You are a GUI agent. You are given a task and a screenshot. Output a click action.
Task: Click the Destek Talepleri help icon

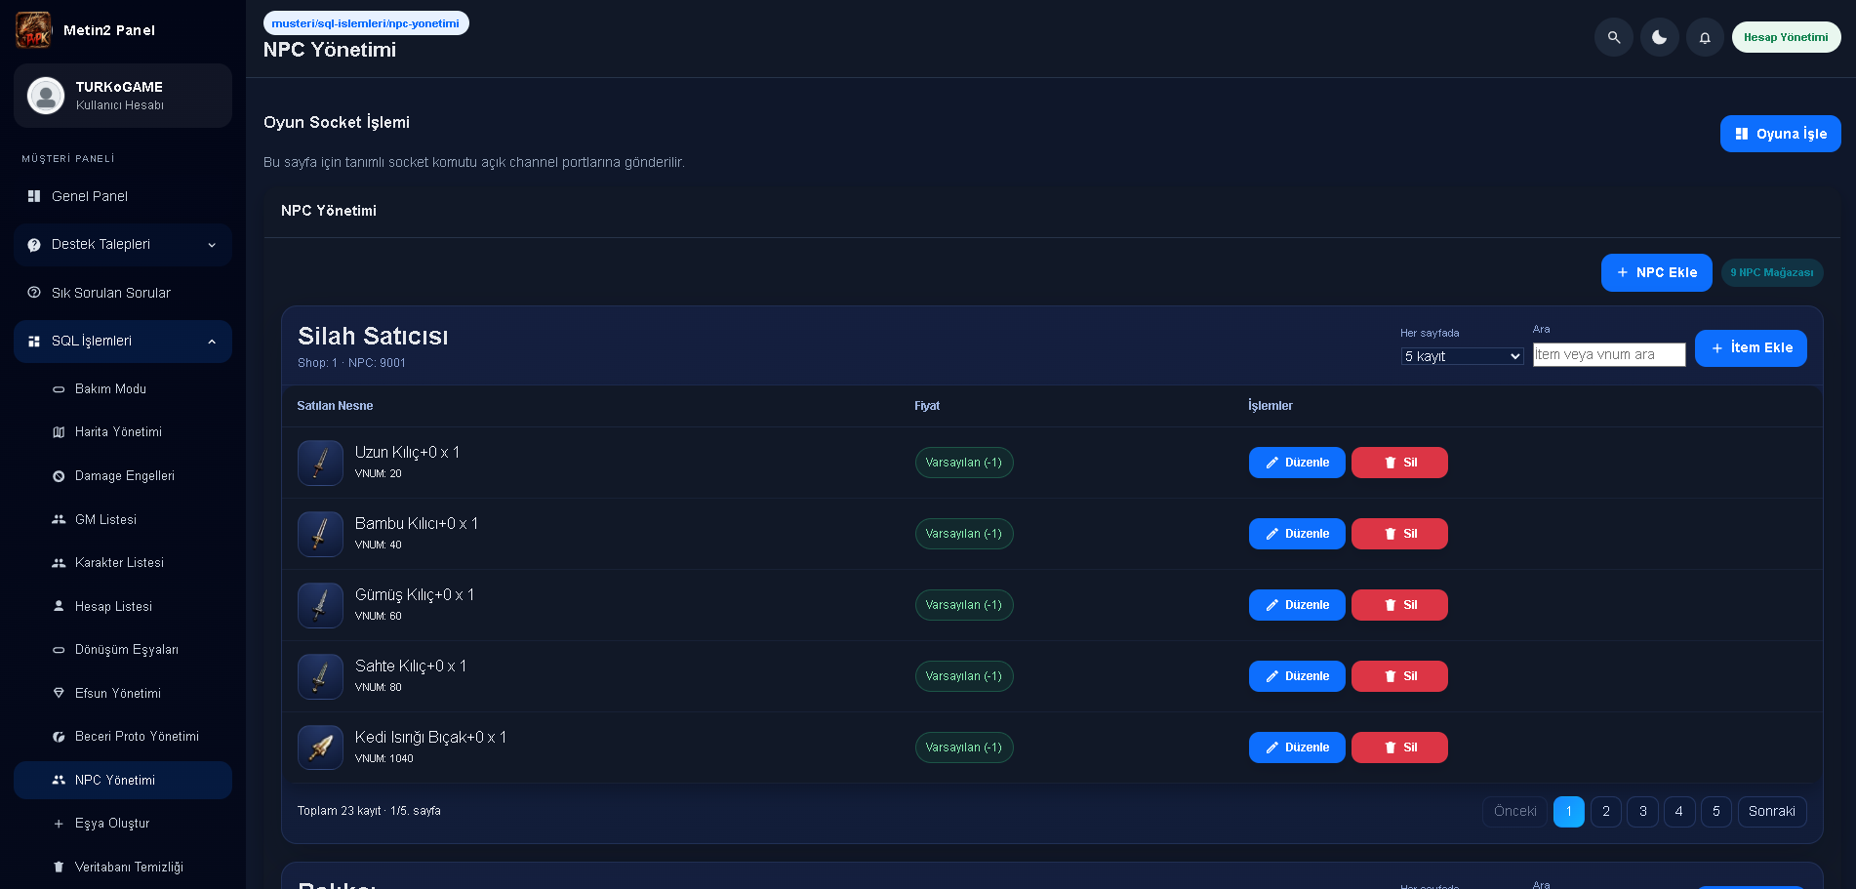pos(34,245)
